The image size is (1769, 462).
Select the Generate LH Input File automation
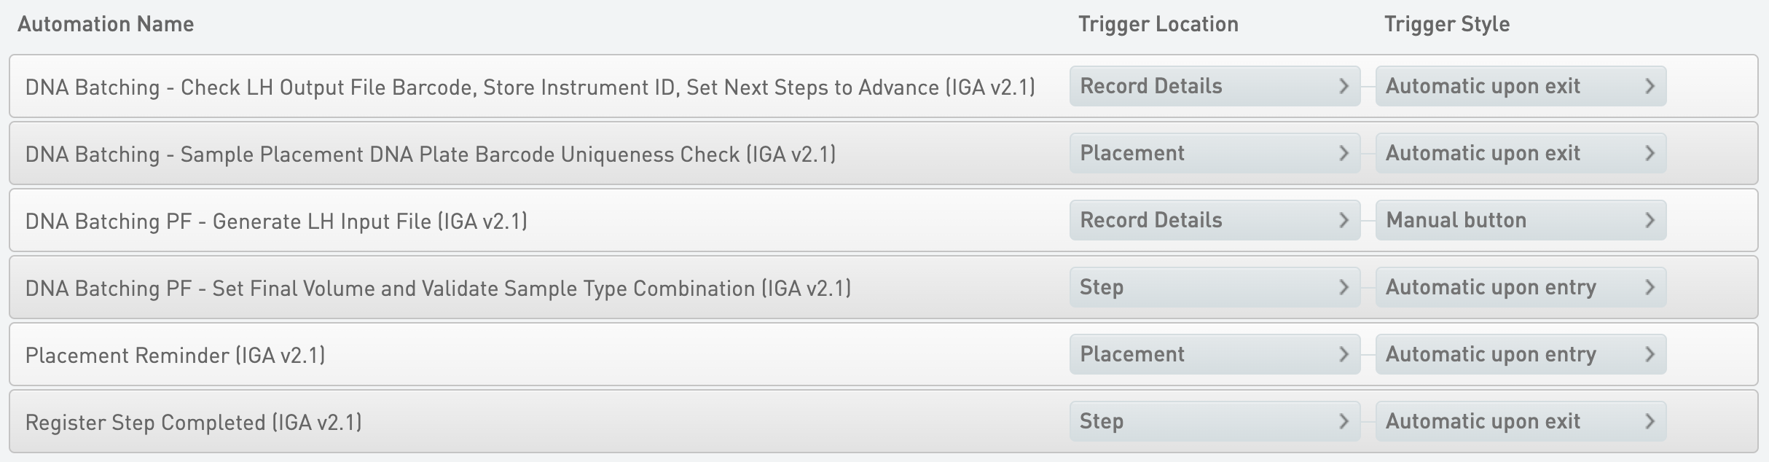pos(276,222)
